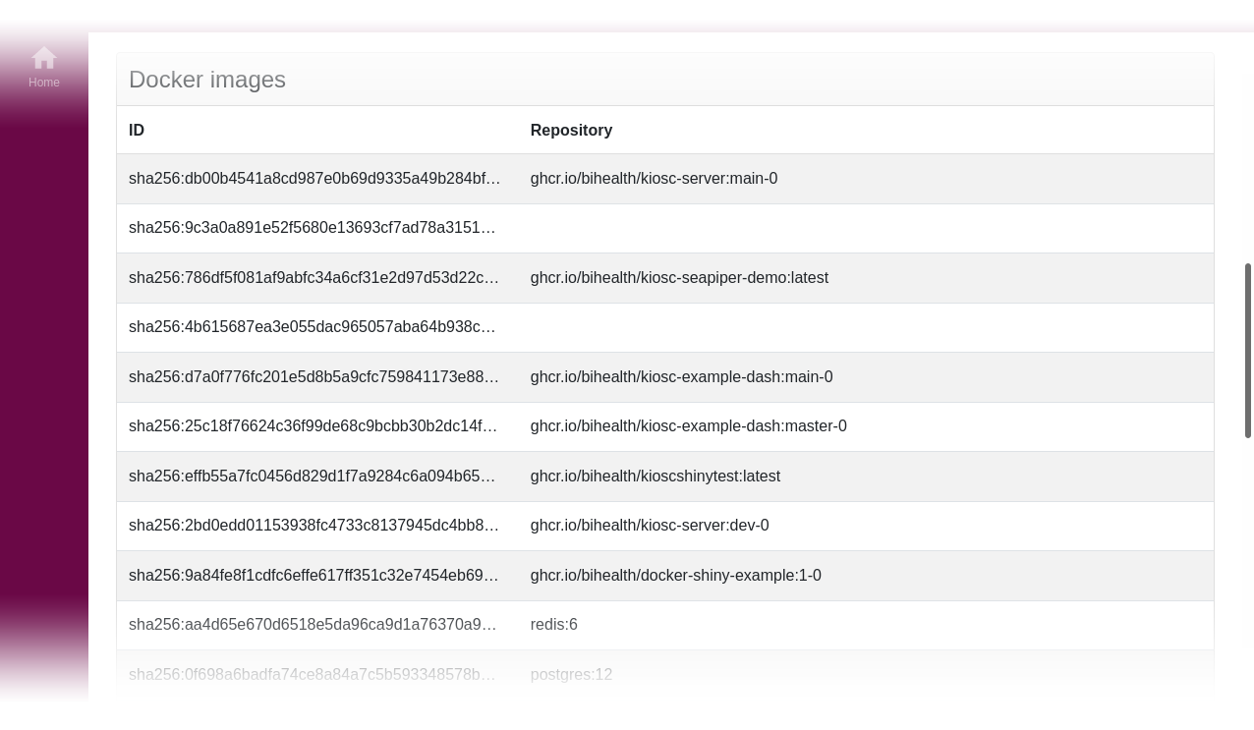Select kiosc-server:dev-0 repository cell
Viewport: 1254px width, 730px height.
pyautogui.click(x=866, y=526)
